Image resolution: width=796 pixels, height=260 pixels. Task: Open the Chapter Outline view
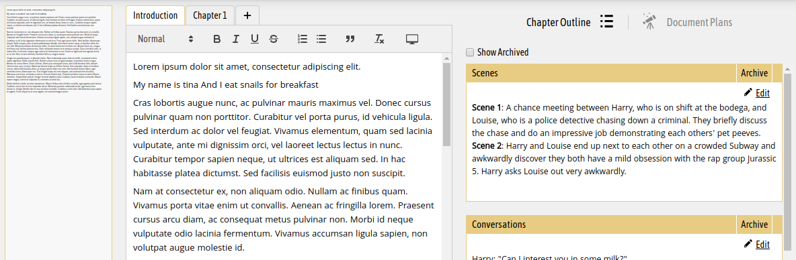click(559, 22)
